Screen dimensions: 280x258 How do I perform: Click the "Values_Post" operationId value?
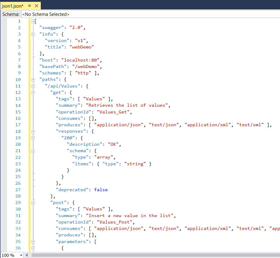114,222
